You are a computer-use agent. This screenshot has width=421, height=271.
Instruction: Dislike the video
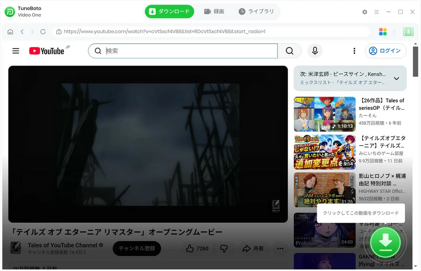[224, 248]
